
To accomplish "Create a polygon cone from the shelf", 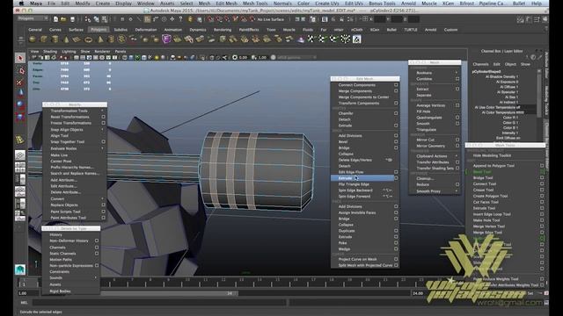I will point(66,39).
